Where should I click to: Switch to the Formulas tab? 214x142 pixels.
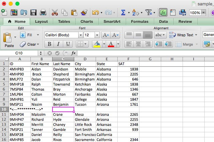click(140, 21)
